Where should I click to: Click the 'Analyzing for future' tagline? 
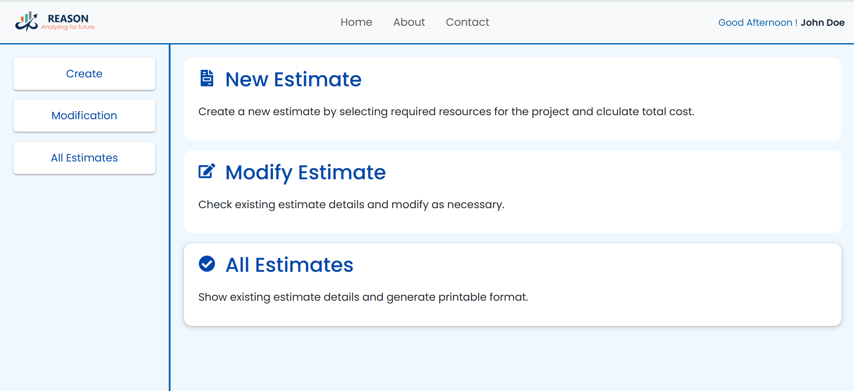click(x=68, y=27)
